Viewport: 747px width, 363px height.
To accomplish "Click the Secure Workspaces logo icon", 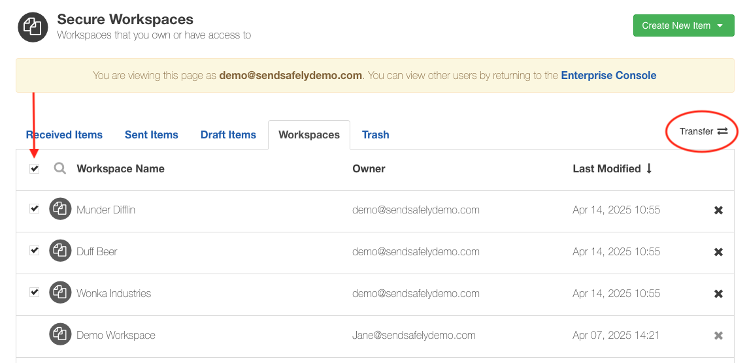I will point(33,27).
